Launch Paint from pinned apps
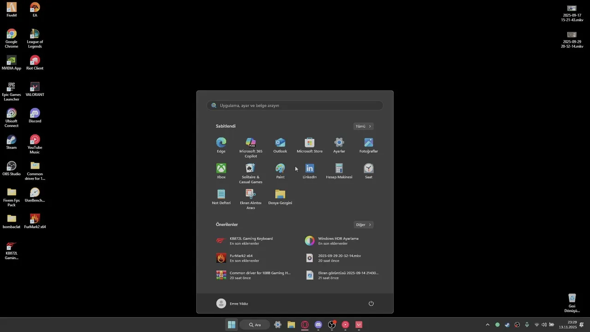 click(x=280, y=171)
